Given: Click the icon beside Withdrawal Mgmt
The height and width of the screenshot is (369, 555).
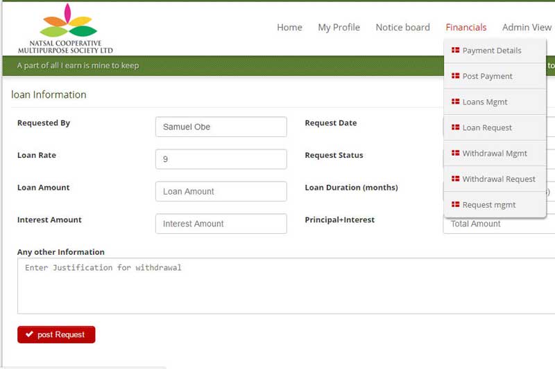Looking at the screenshot, I should (456, 153).
